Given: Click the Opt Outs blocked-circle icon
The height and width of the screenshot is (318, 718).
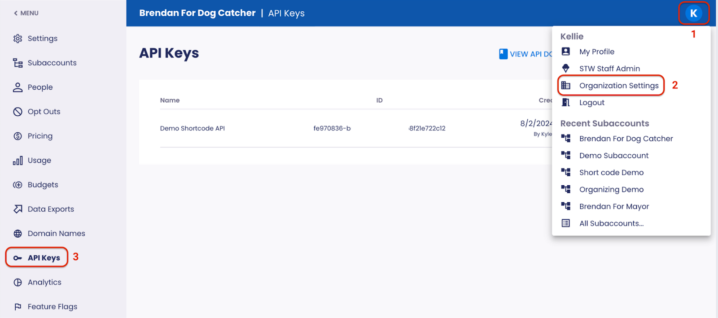Looking at the screenshot, I should click(18, 112).
